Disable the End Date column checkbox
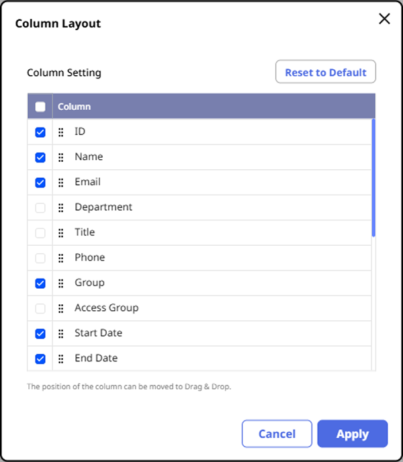 (40, 359)
